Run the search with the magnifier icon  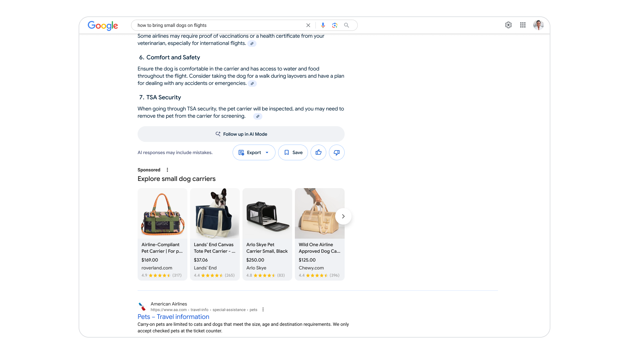pos(346,25)
